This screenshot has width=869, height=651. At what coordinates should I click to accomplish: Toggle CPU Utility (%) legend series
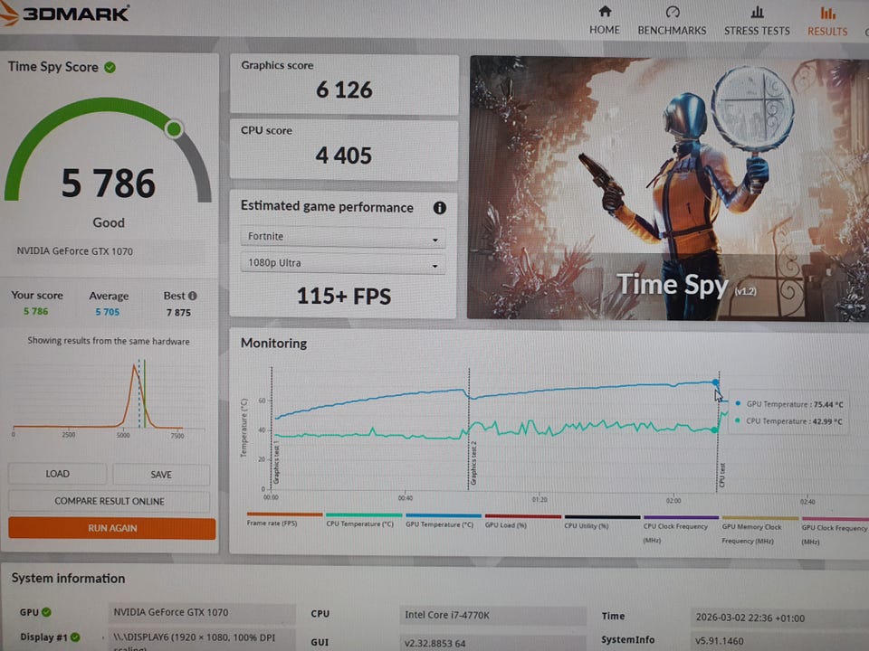pos(602,522)
